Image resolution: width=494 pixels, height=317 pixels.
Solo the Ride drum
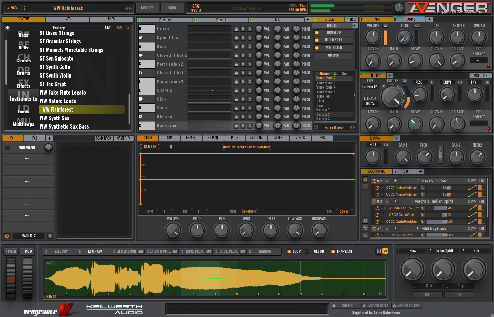click(250, 47)
